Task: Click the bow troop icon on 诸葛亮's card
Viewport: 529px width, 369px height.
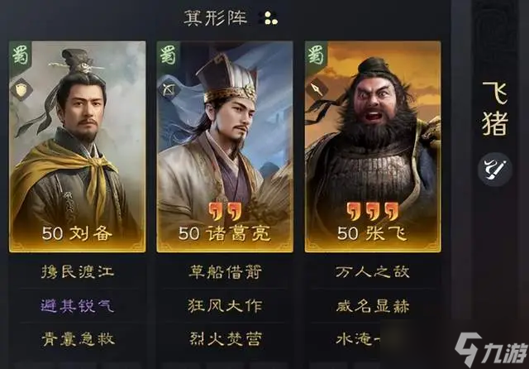Action: pyautogui.click(x=169, y=89)
